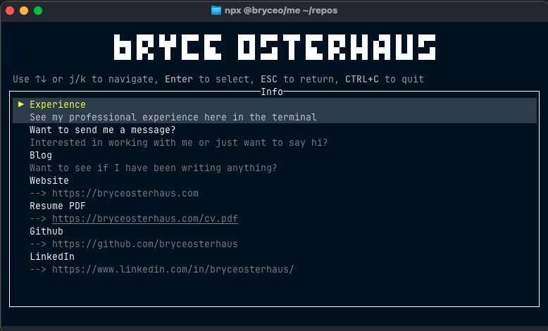548x331 pixels.
Task: Select the LinkedIn menu entry
Action: (x=52, y=256)
